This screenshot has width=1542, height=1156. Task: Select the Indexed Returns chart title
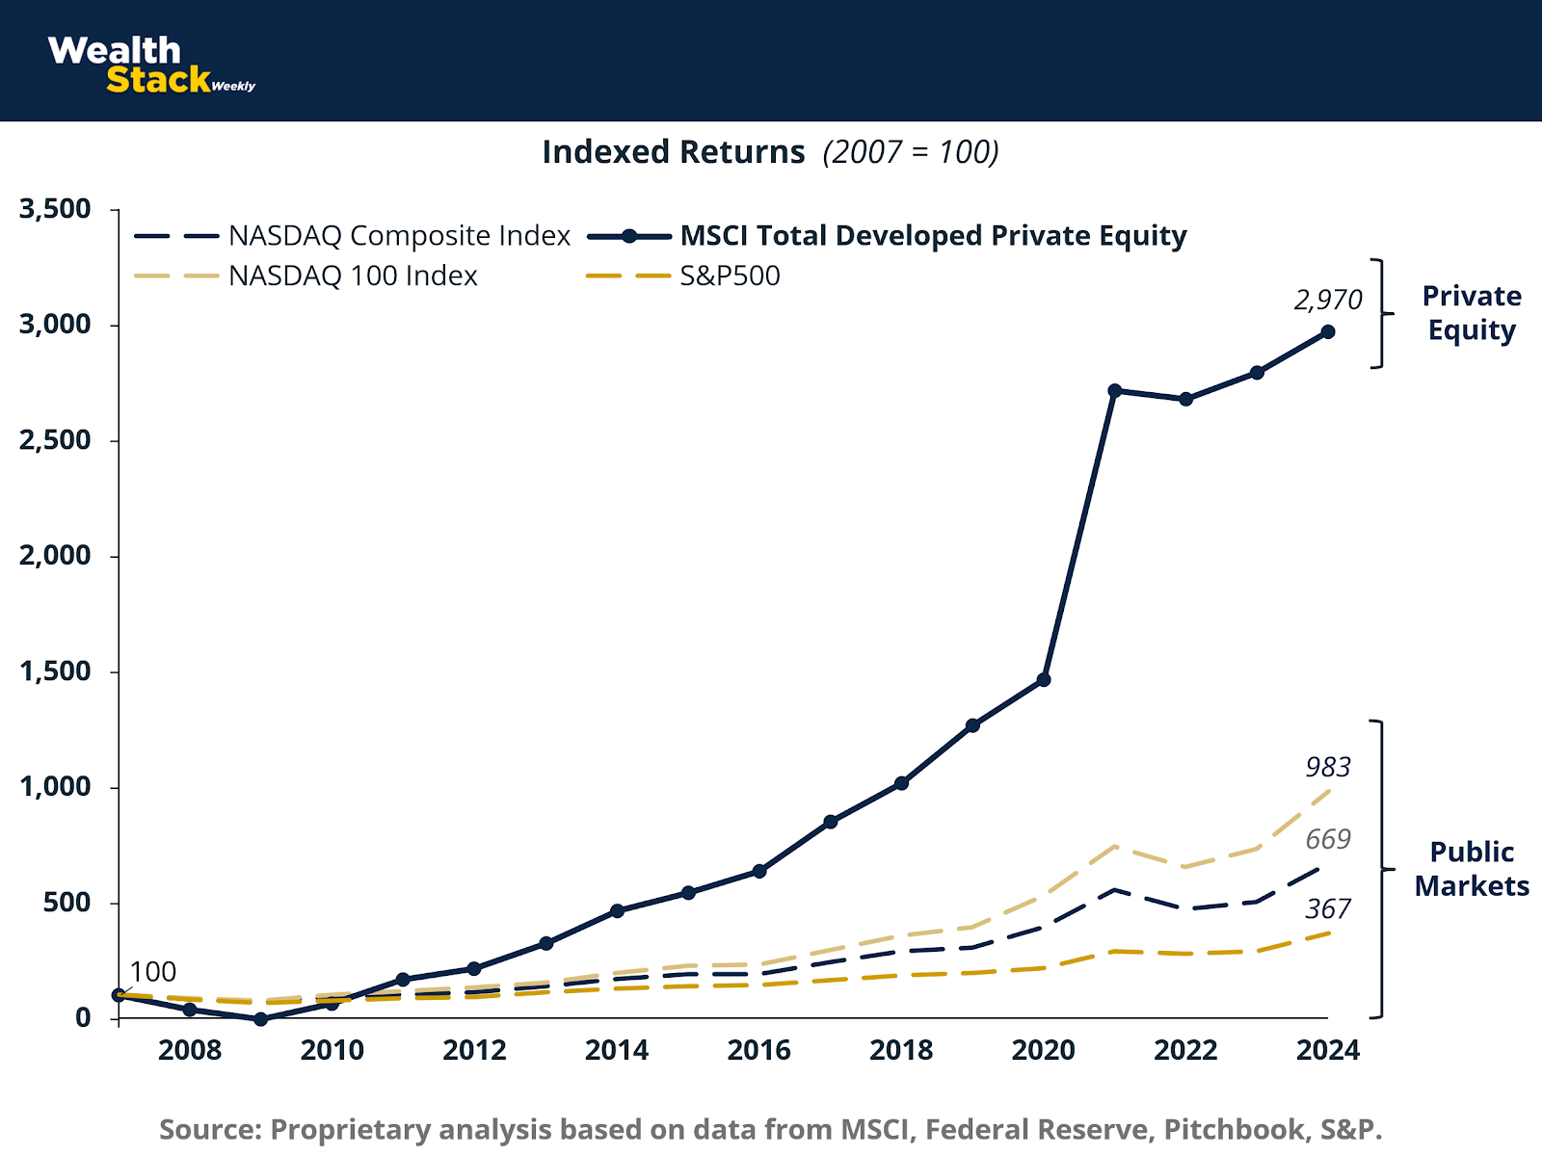pos(674,152)
